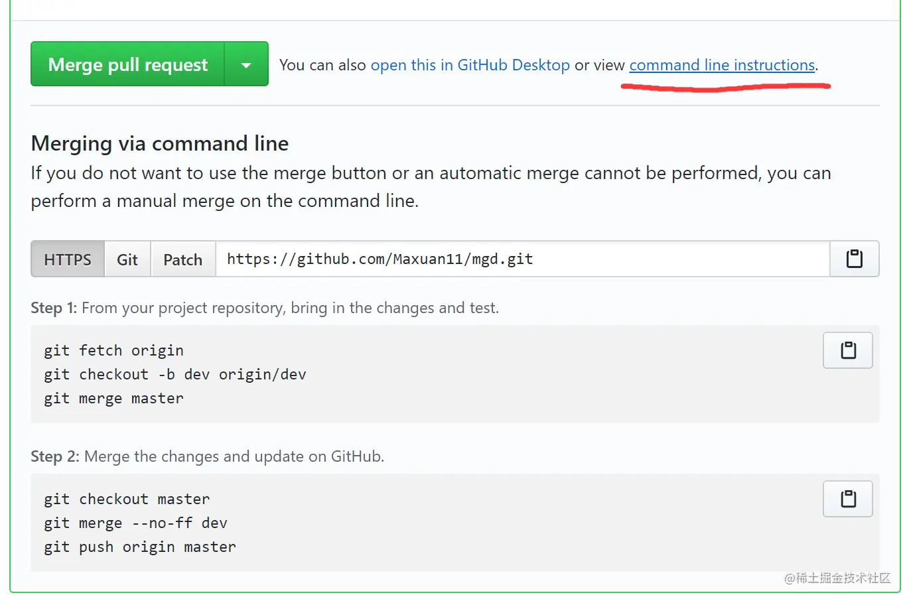Select the HTTPS protocol tab
This screenshot has width=907, height=601.
[x=68, y=259]
